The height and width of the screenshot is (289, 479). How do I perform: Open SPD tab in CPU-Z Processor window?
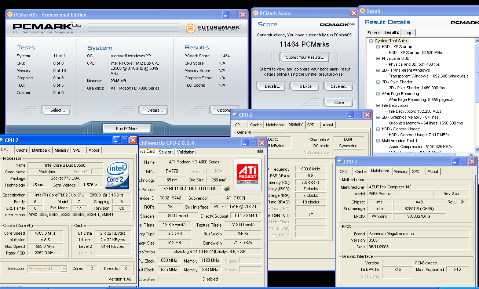(77, 150)
